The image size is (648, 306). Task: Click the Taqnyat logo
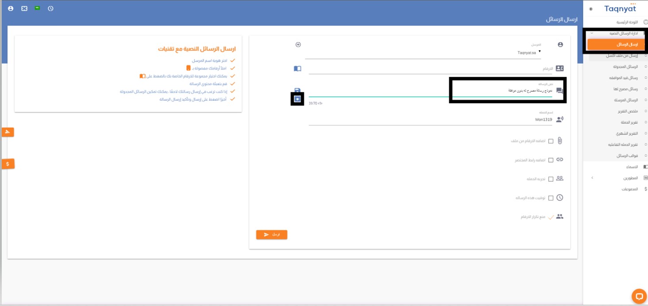(620, 8)
